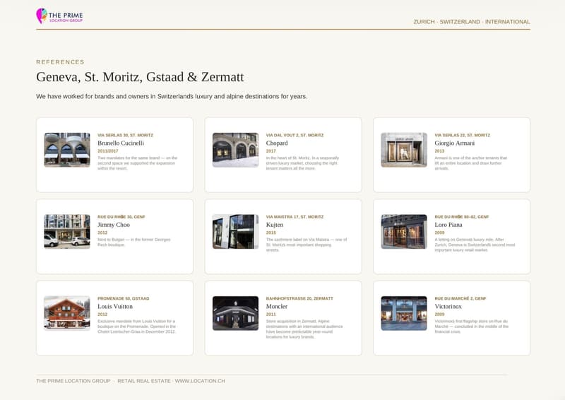Open the Brunello Cucinelli storefront photo
The width and height of the screenshot is (565, 400).
(x=67, y=150)
